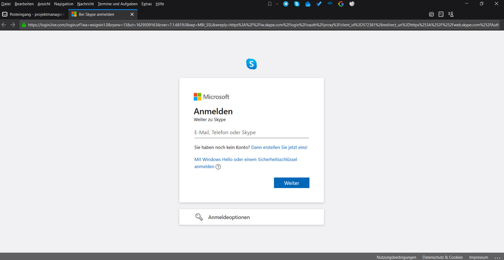Select the 'Bei Skype anmelden' tab
This screenshot has width=504, height=260.
point(103,14)
